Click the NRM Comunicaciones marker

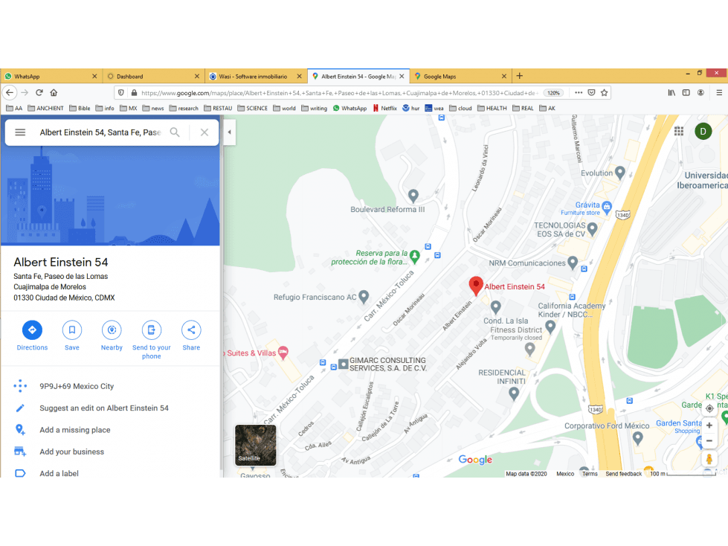click(x=573, y=263)
